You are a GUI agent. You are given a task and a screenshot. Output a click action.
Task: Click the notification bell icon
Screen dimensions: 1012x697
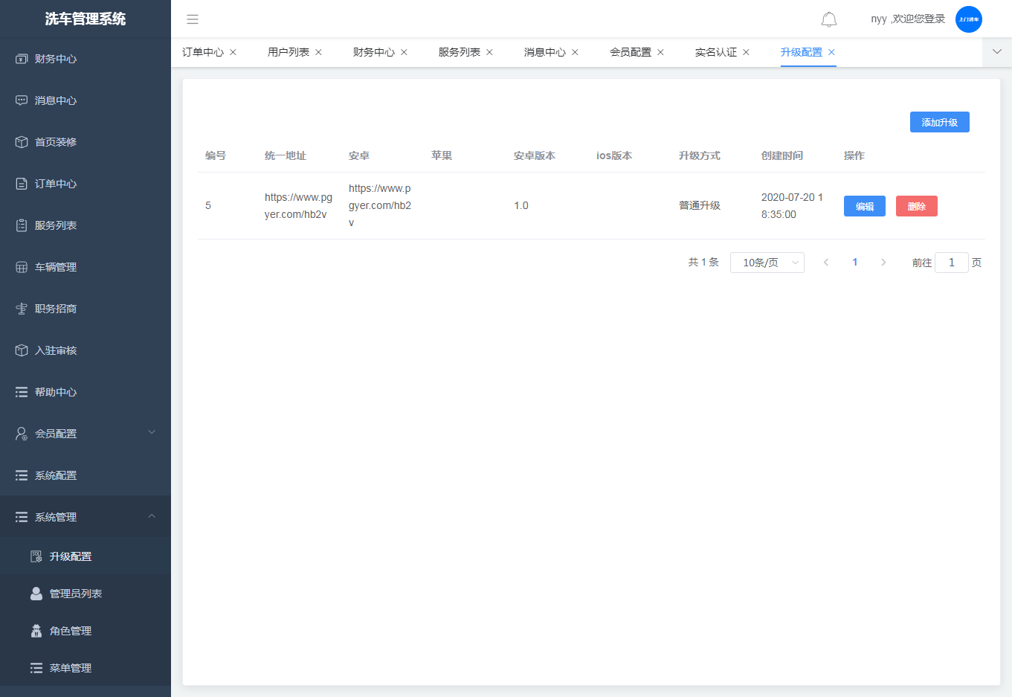828,19
